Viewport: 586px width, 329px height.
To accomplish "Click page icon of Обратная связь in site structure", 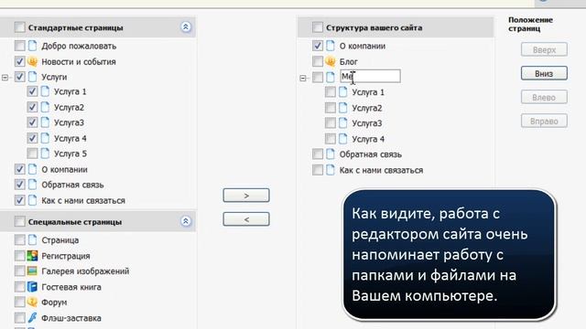I will point(330,154).
